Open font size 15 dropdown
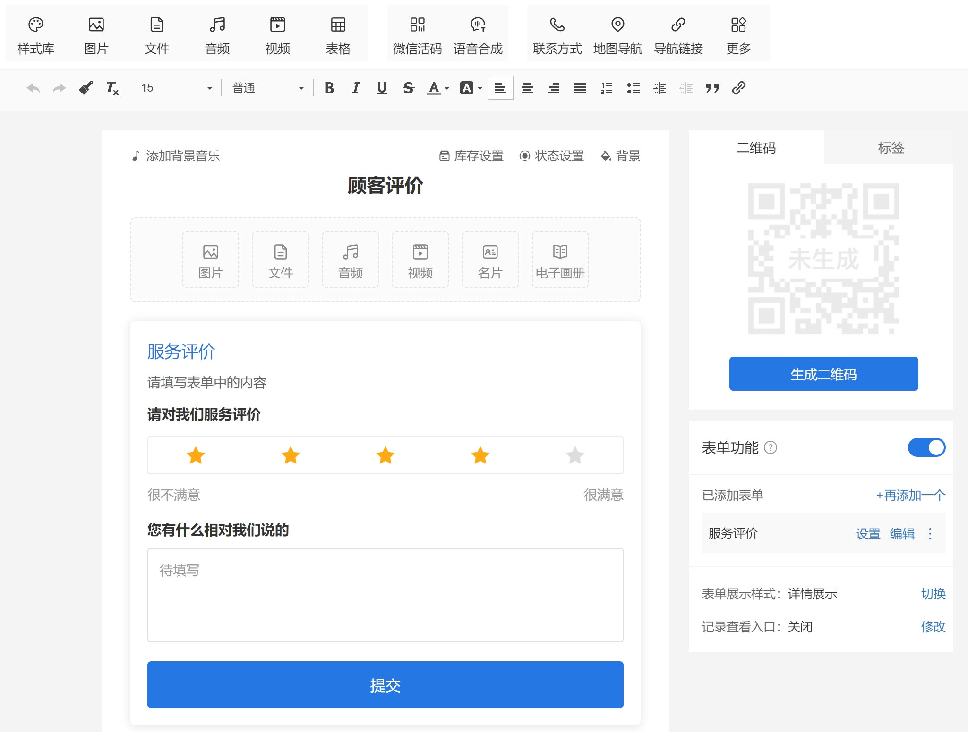The height and width of the screenshot is (732, 968). click(x=177, y=88)
